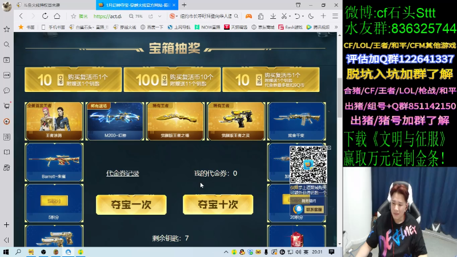Open the 上网导航 bookmark

(179, 27)
